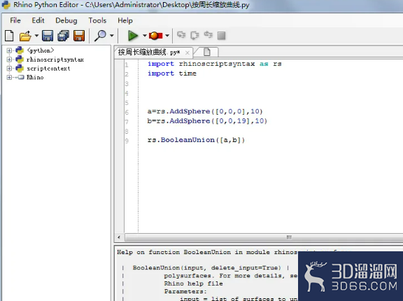Open the magnifier search tool
The image size is (403, 301).
pos(100,36)
